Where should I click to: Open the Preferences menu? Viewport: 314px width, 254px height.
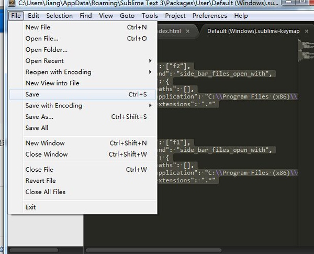[x=210, y=16]
